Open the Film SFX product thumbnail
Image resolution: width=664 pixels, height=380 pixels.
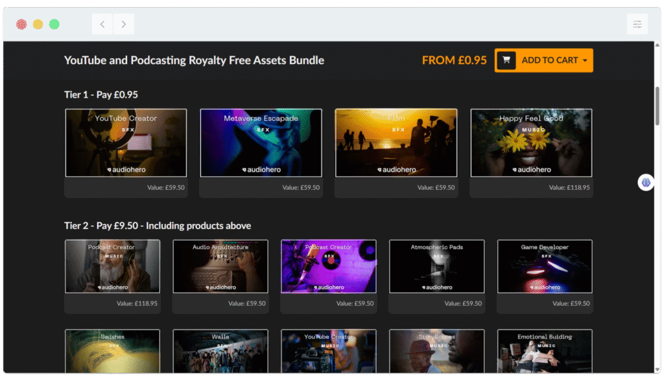396,142
